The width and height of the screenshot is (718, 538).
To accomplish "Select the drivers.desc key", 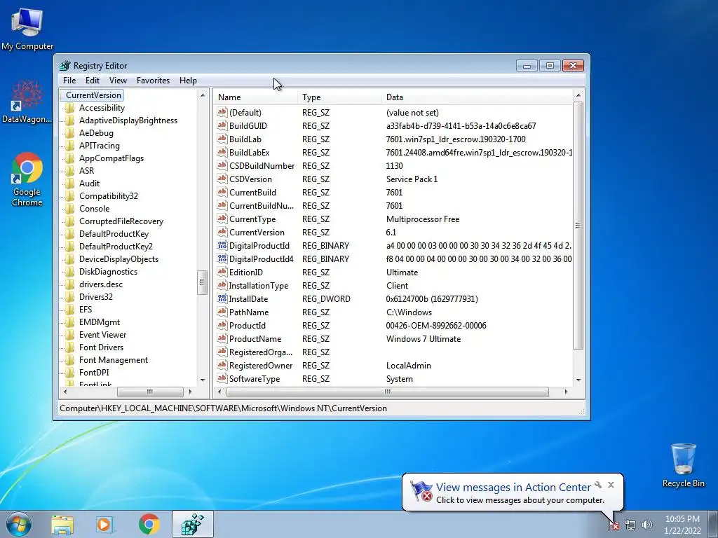I will tap(101, 284).
